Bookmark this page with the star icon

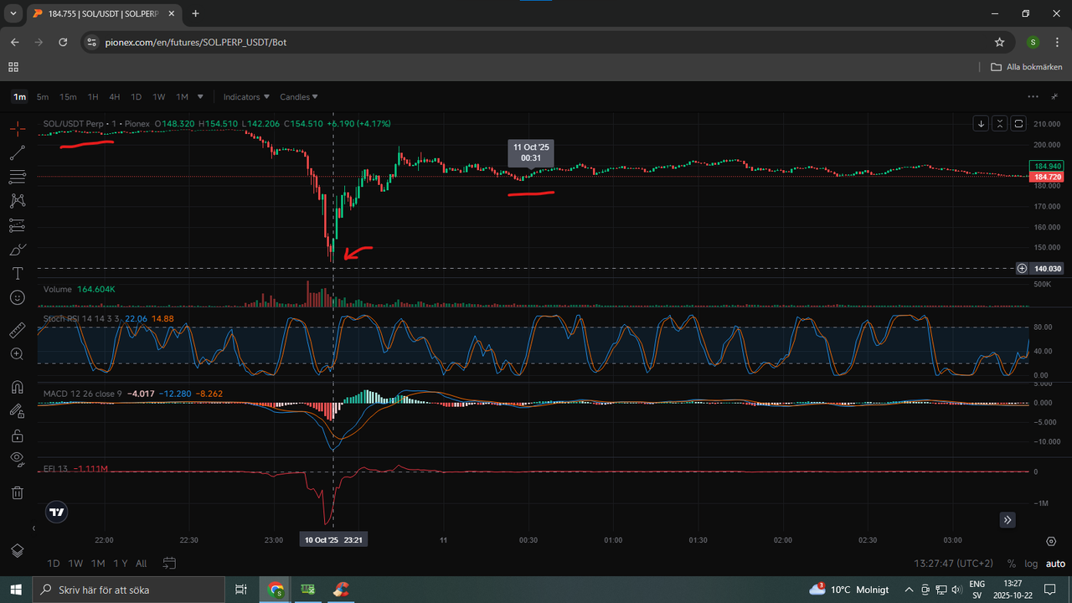999,42
